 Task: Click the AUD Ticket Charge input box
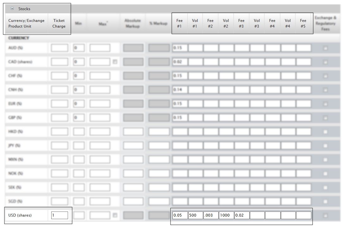tap(59, 48)
